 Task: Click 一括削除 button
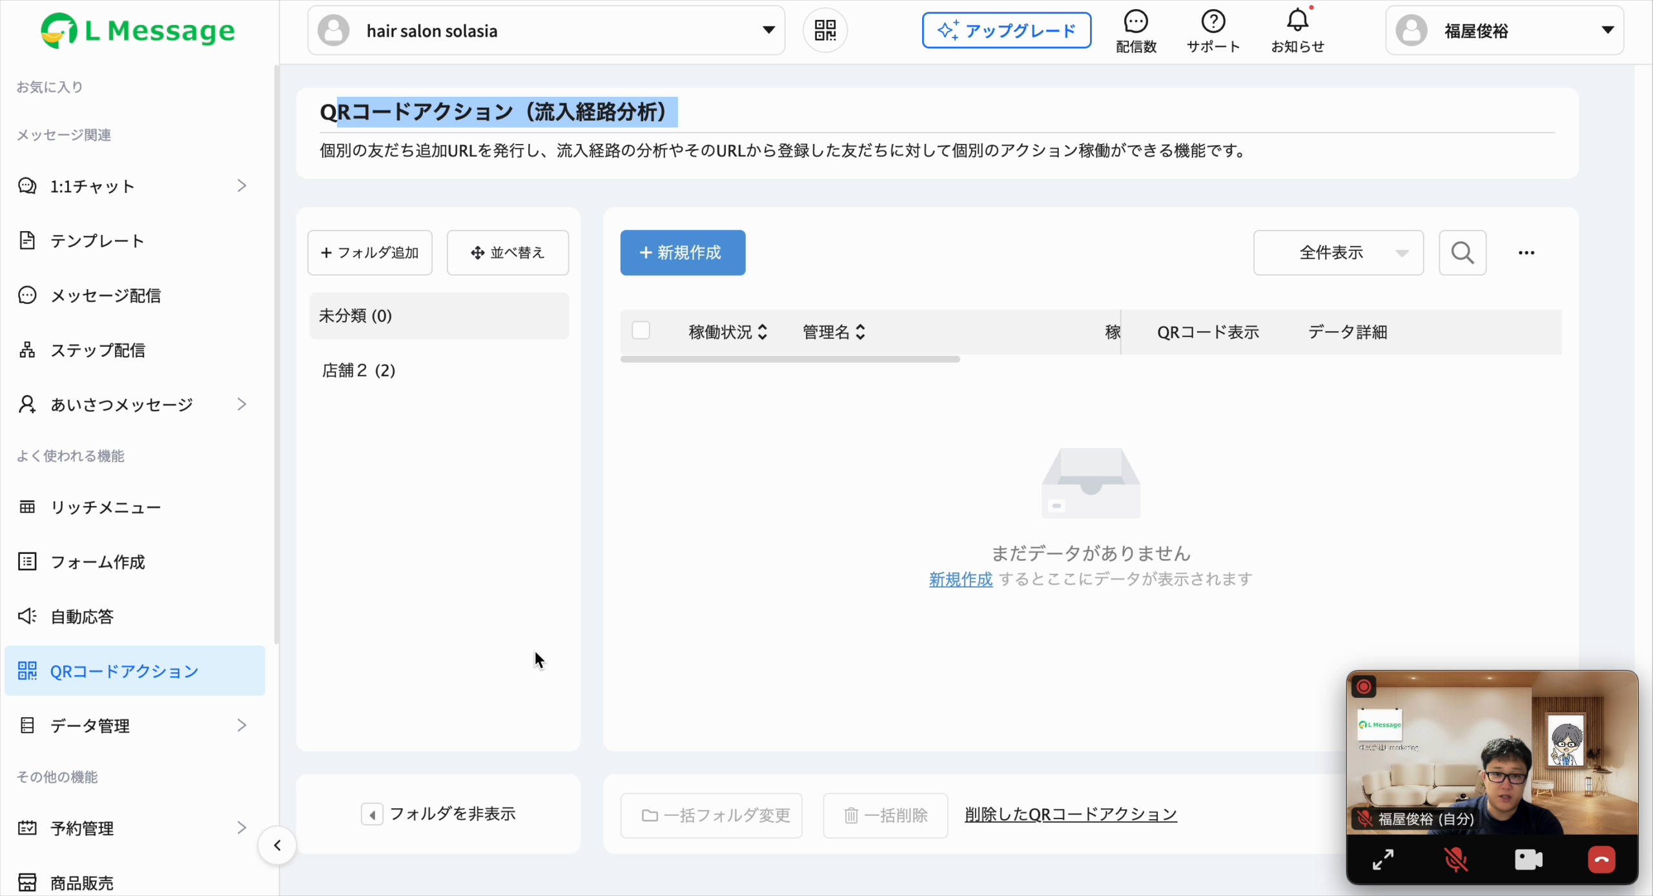tap(885, 815)
